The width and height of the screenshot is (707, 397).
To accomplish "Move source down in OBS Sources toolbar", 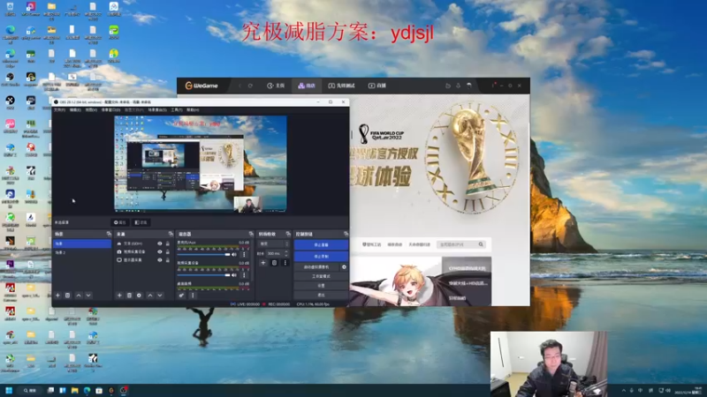I will [160, 296].
